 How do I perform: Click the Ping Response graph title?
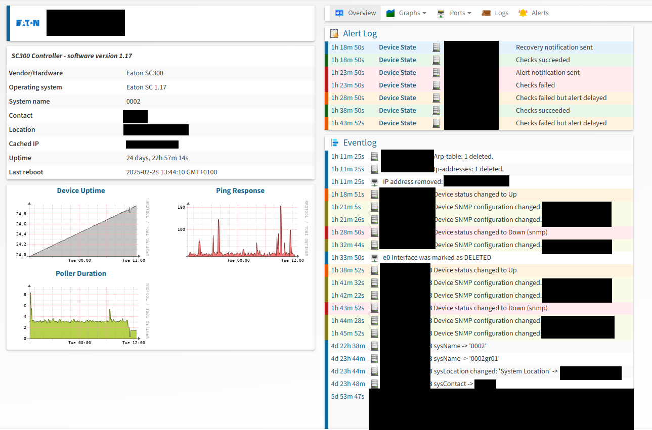tap(240, 190)
